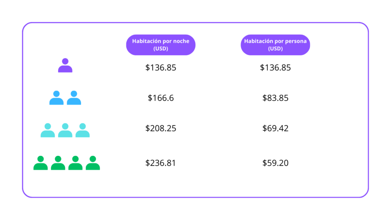Select the $208.25 per night price
This screenshot has width=391, height=220.
pos(161,128)
